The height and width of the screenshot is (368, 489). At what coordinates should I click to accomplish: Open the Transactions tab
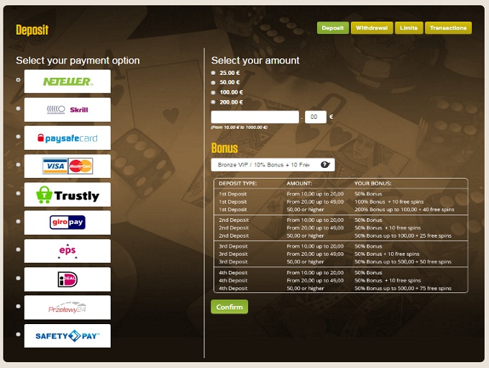pos(448,28)
